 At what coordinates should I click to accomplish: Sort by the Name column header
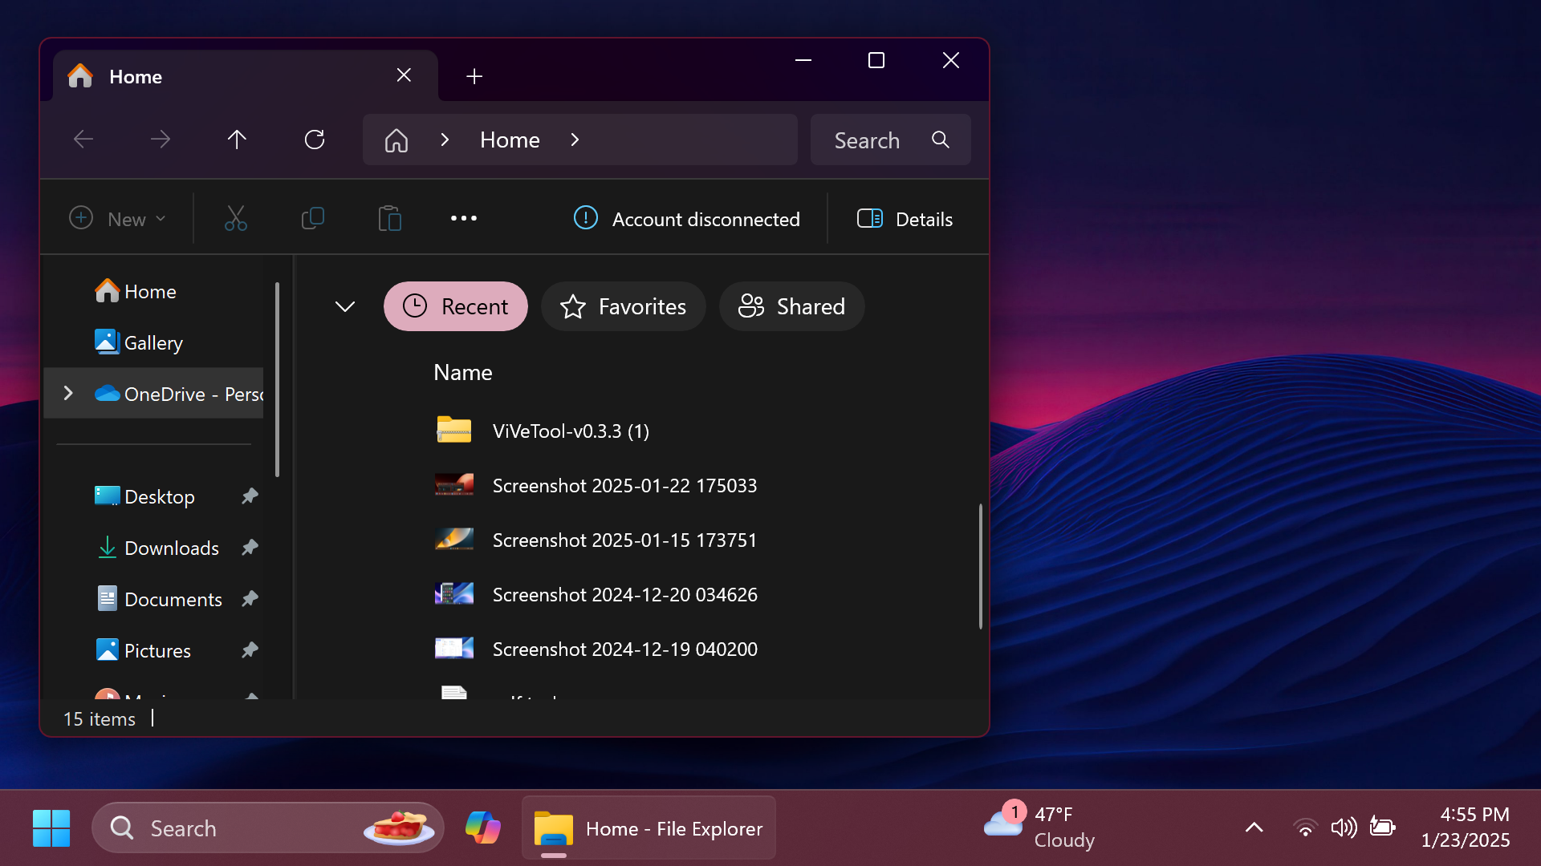pos(463,372)
